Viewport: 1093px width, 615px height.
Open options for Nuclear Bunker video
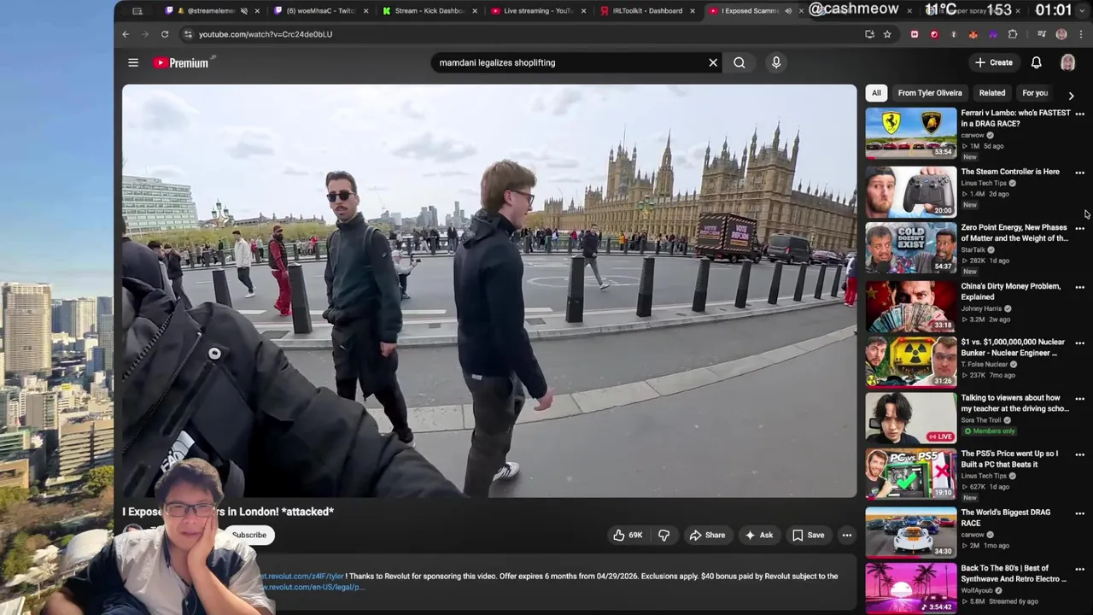(1079, 343)
